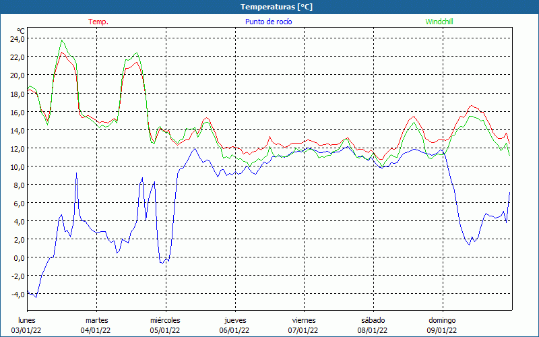Screen dimensions: 539x337
Task: Click the sábado day label
Action: (x=373, y=320)
